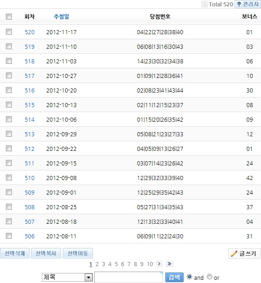
Task: Click the current page 1 indicator
Action: [x=91, y=264]
